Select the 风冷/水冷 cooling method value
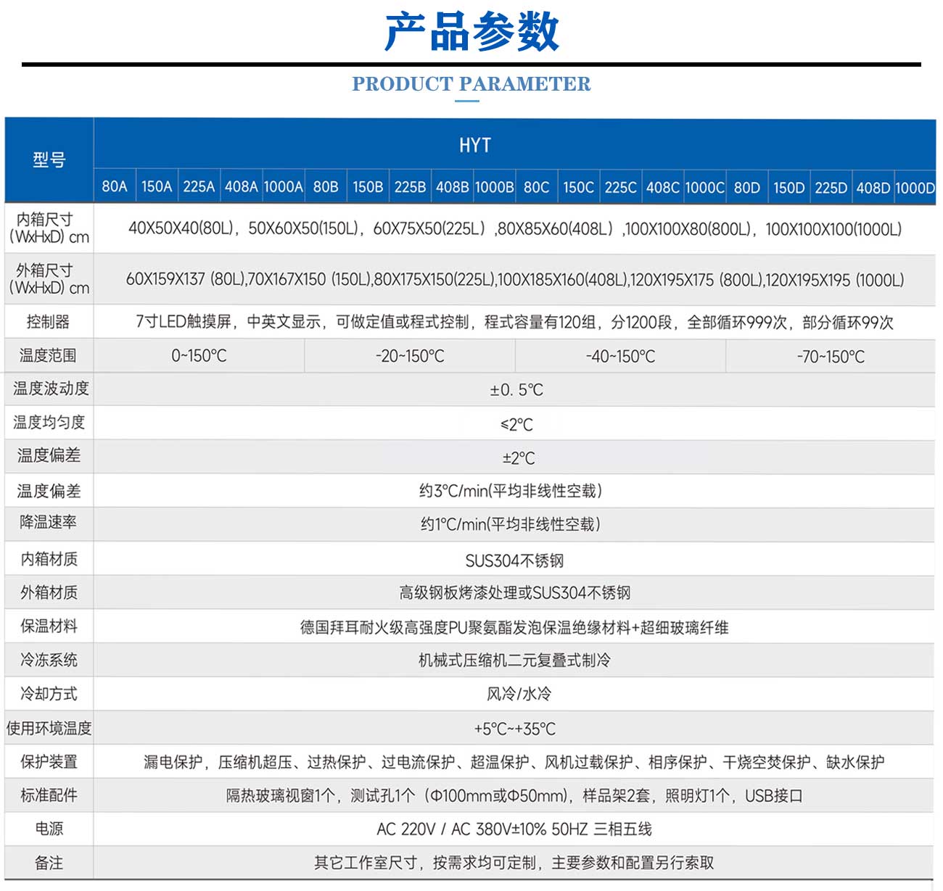This screenshot has height=891, width=943. tap(519, 694)
